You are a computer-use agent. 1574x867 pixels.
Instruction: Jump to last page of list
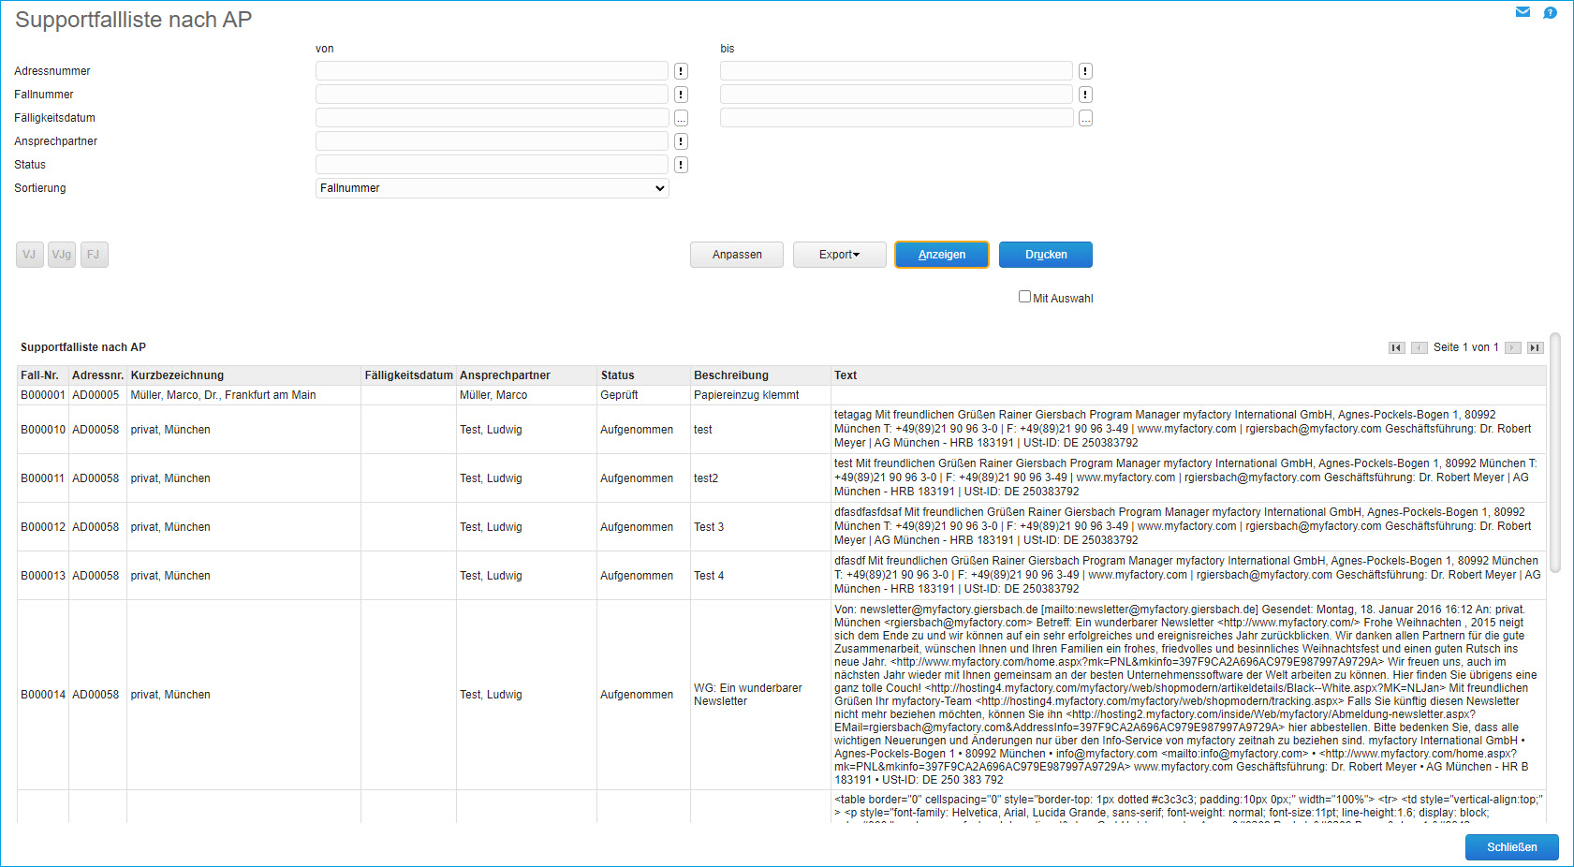[1535, 347]
